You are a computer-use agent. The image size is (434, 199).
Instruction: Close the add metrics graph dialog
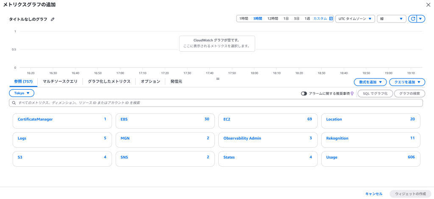pos(428,5)
